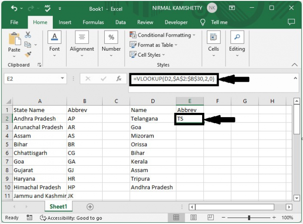303x224 pixels.
Task: Run the ABC spelling check icon
Action: [47, 8]
